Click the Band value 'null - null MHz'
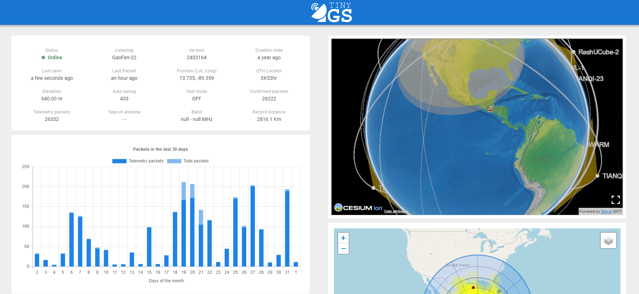Image resolution: width=639 pixels, height=294 pixels. [x=197, y=119]
